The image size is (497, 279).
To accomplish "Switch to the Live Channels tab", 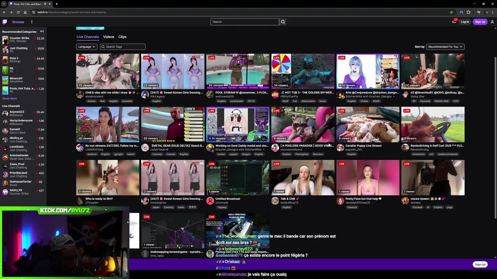I will point(88,37).
